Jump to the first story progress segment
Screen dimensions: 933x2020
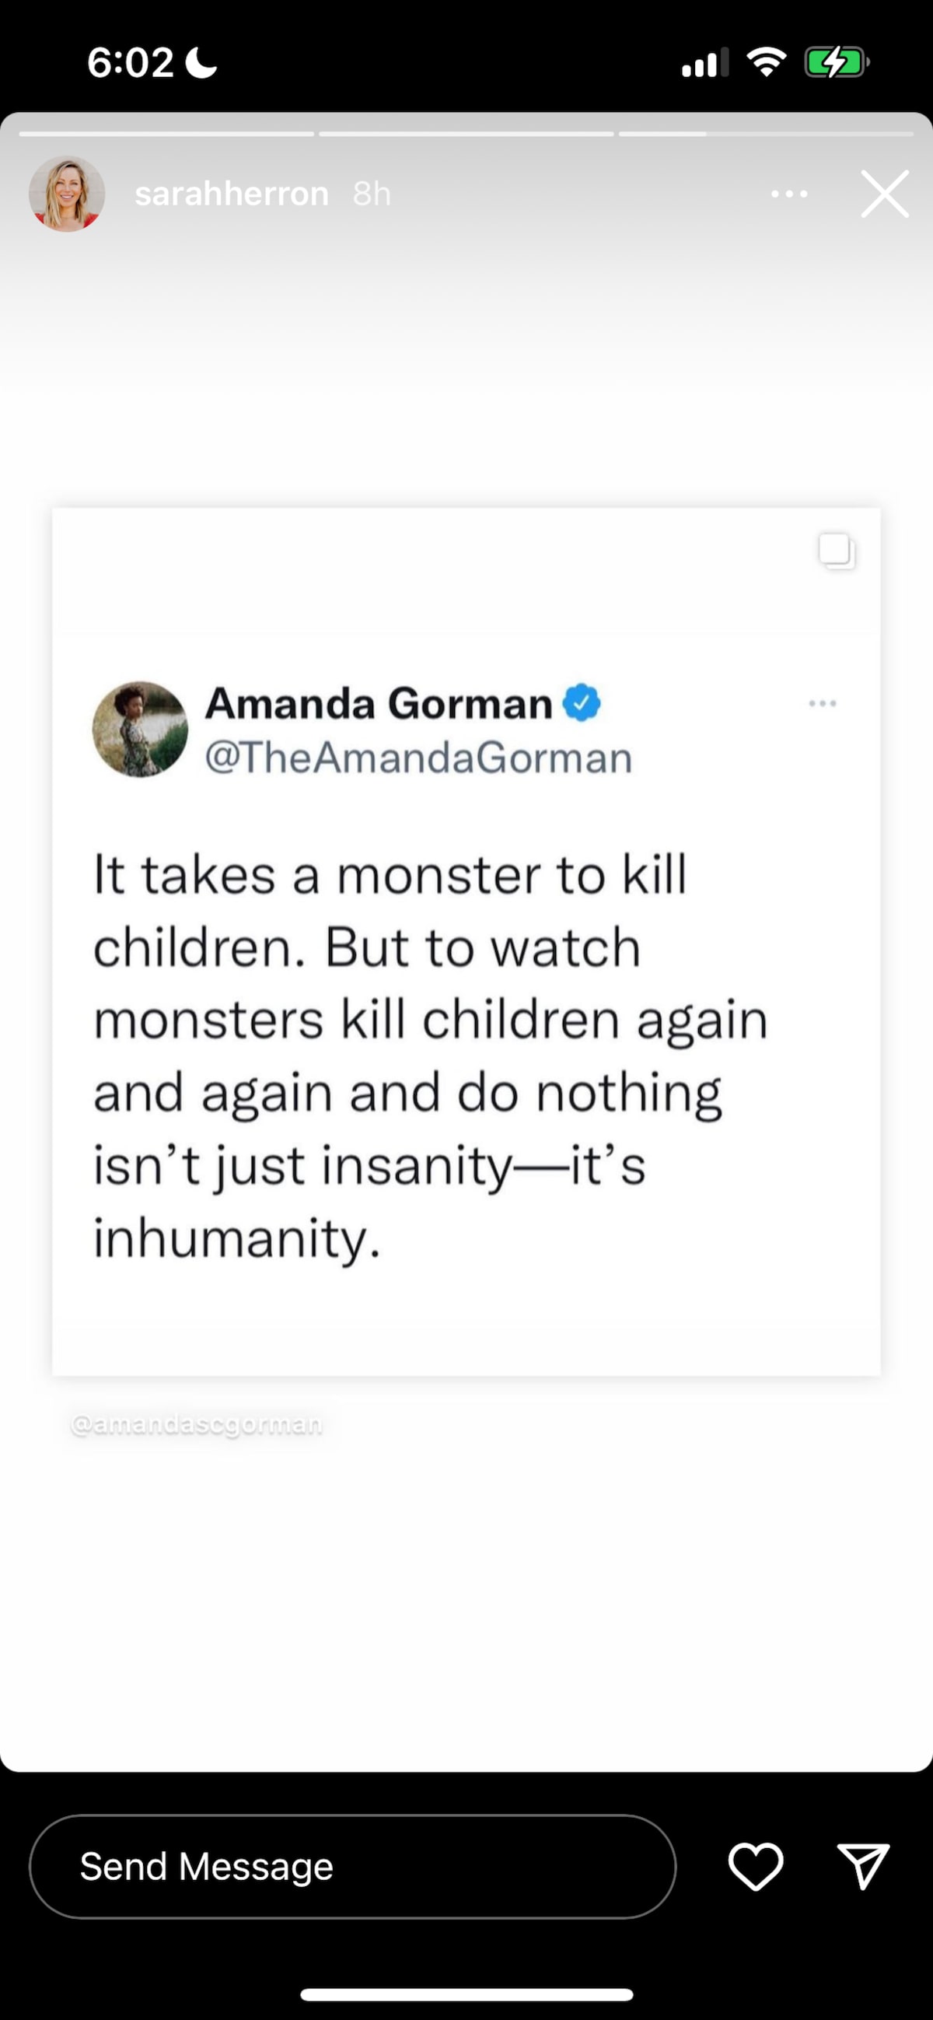click(166, 134)
